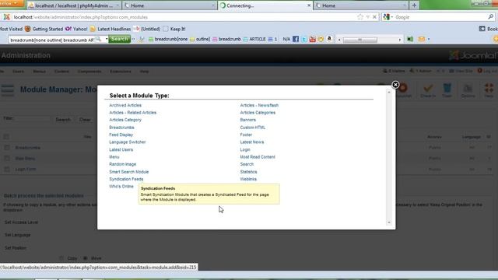498x280 pixels.
Task: Select the Custom HTML module type
Action: coord(252,128)
